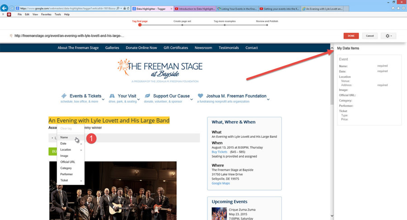Click the Google Maps link

coord(221,183)
